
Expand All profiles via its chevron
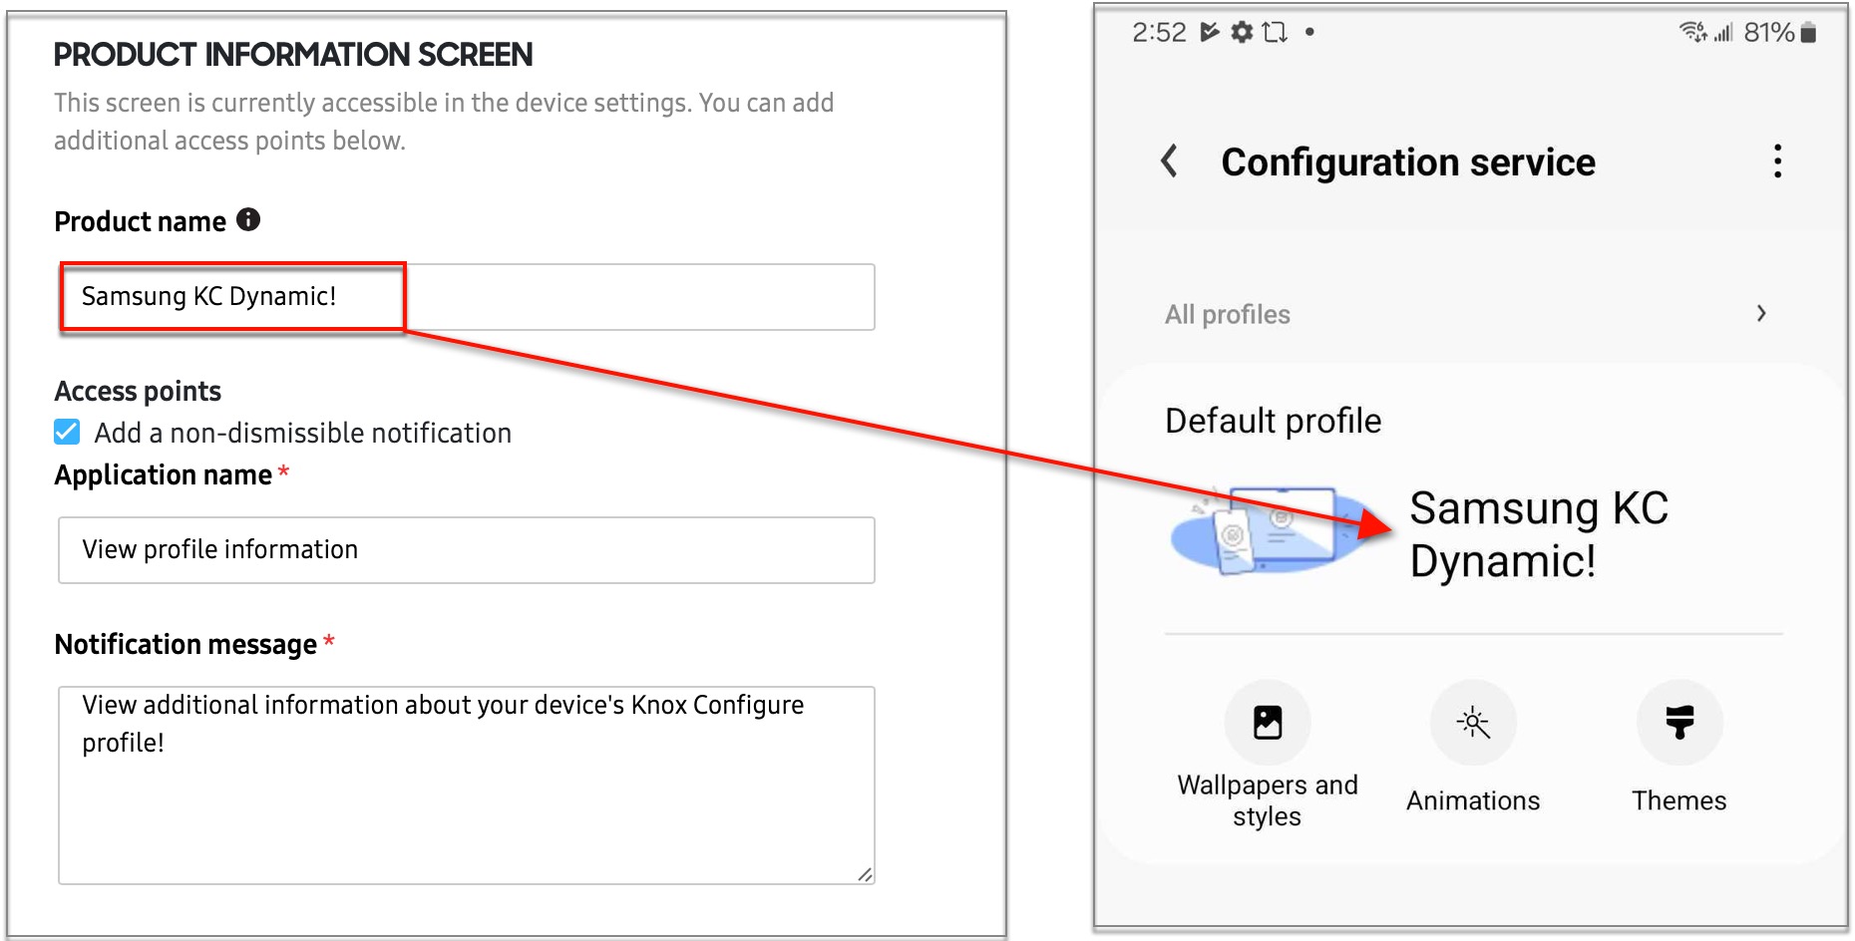(1762, 313)
